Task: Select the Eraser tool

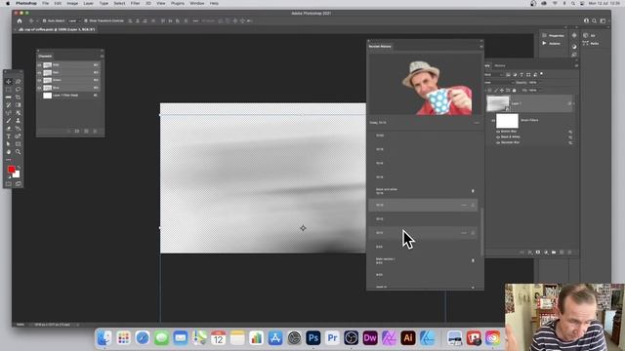Action: 9,129
